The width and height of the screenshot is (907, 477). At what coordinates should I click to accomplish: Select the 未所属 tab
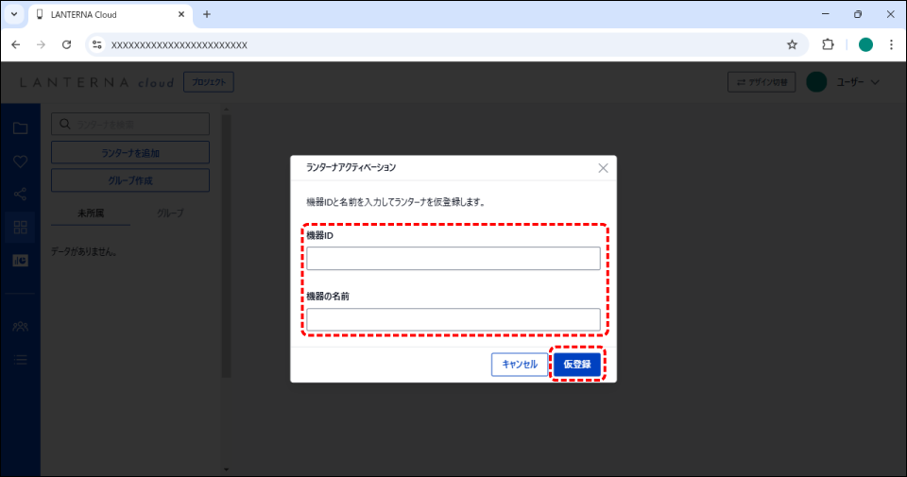pyautogui.click(x=91, y=213)
